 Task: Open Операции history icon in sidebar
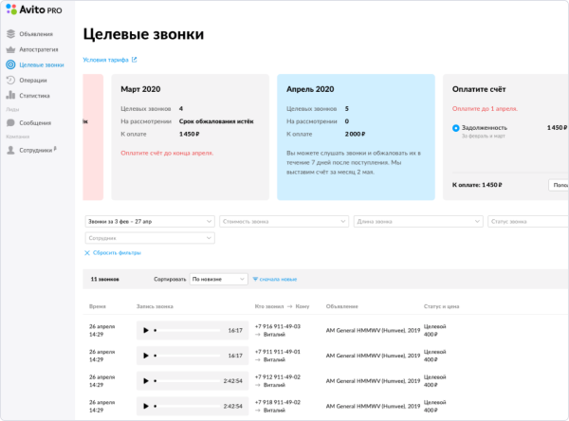click(10, 81)
